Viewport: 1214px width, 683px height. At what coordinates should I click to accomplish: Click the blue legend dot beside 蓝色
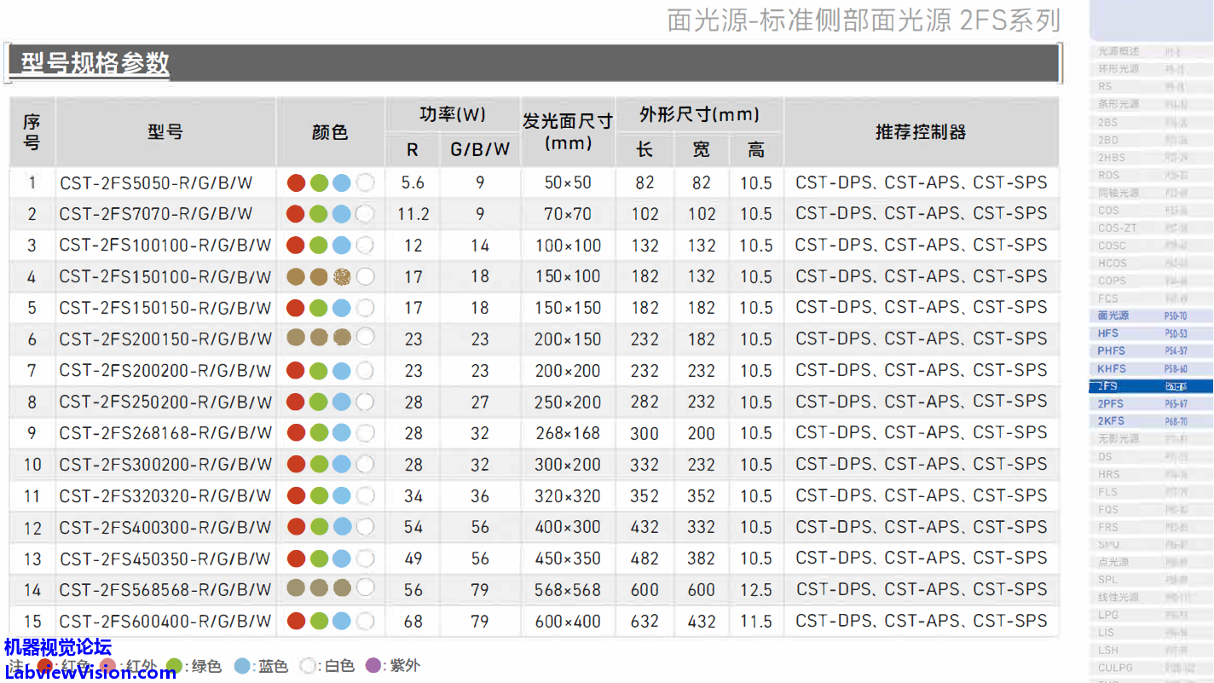242,666
